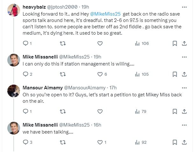
Task: Bookmark heavybalz's tweet
Action: pos(174,44)
